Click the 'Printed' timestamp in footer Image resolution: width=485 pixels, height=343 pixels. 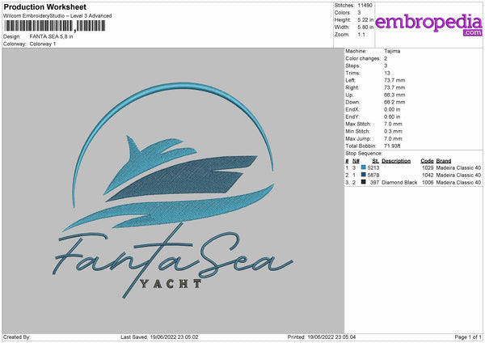click(x=322, y=337)
